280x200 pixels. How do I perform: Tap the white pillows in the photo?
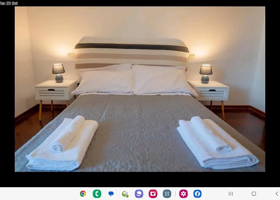point(134,80)
